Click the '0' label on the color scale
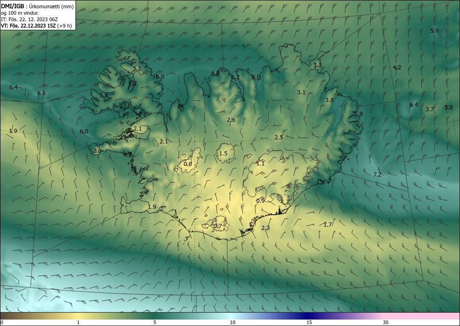 [2, 323]
